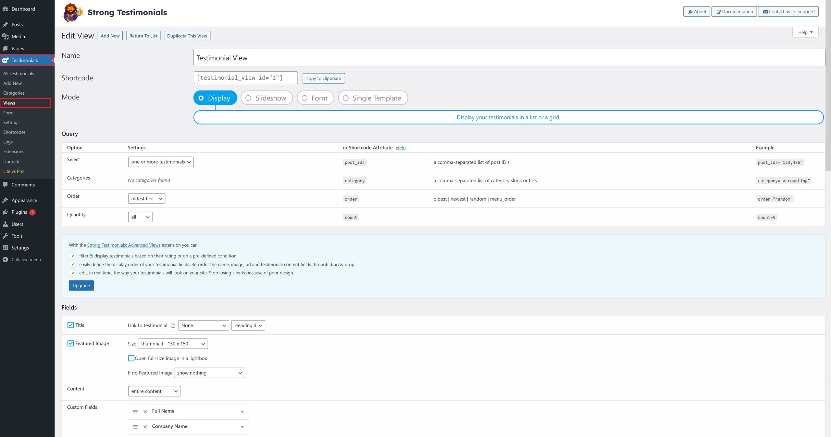Open Lite vs Pro submenu item
This screenshot has height=437, width=831.
coord(13,171)
